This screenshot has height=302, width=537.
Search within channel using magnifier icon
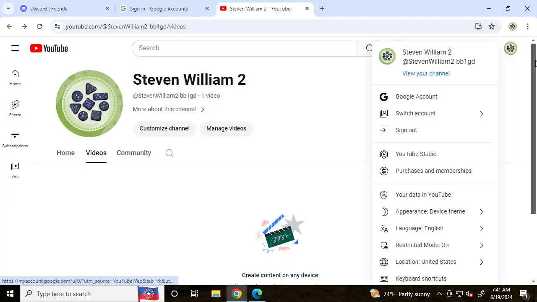click(x=169, y=153)
